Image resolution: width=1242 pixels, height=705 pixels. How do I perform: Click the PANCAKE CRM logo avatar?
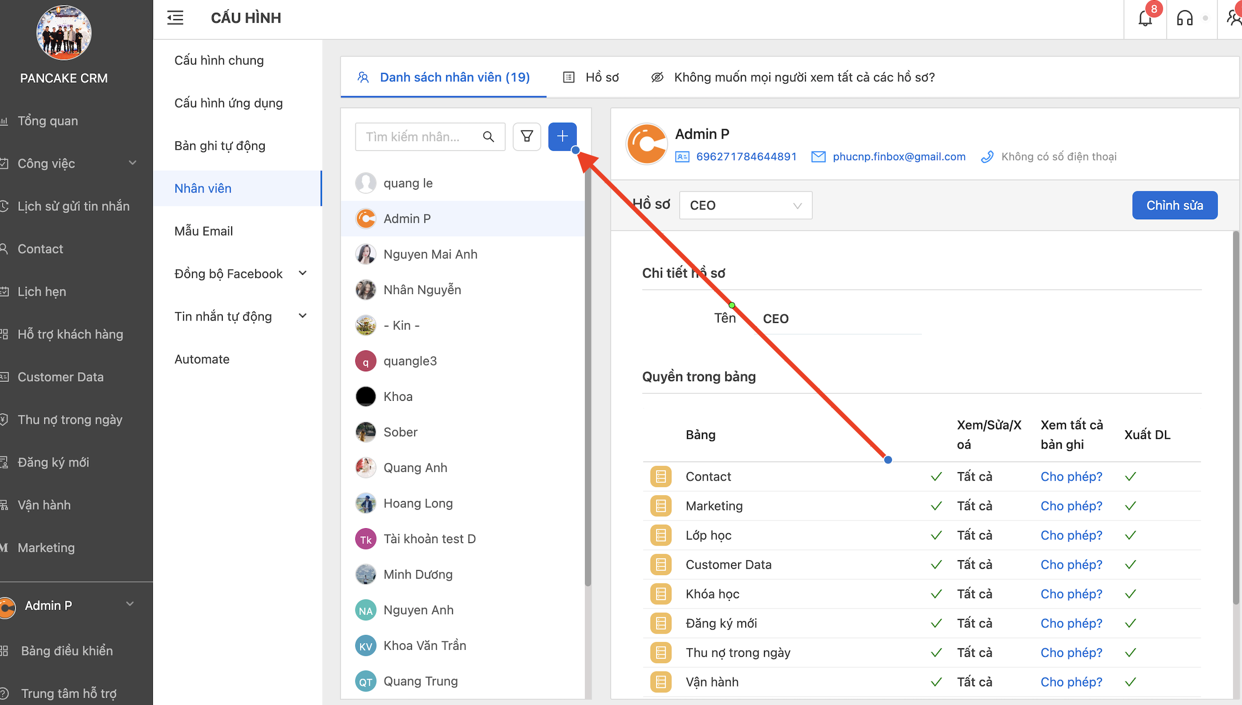[x=64, y=32]
